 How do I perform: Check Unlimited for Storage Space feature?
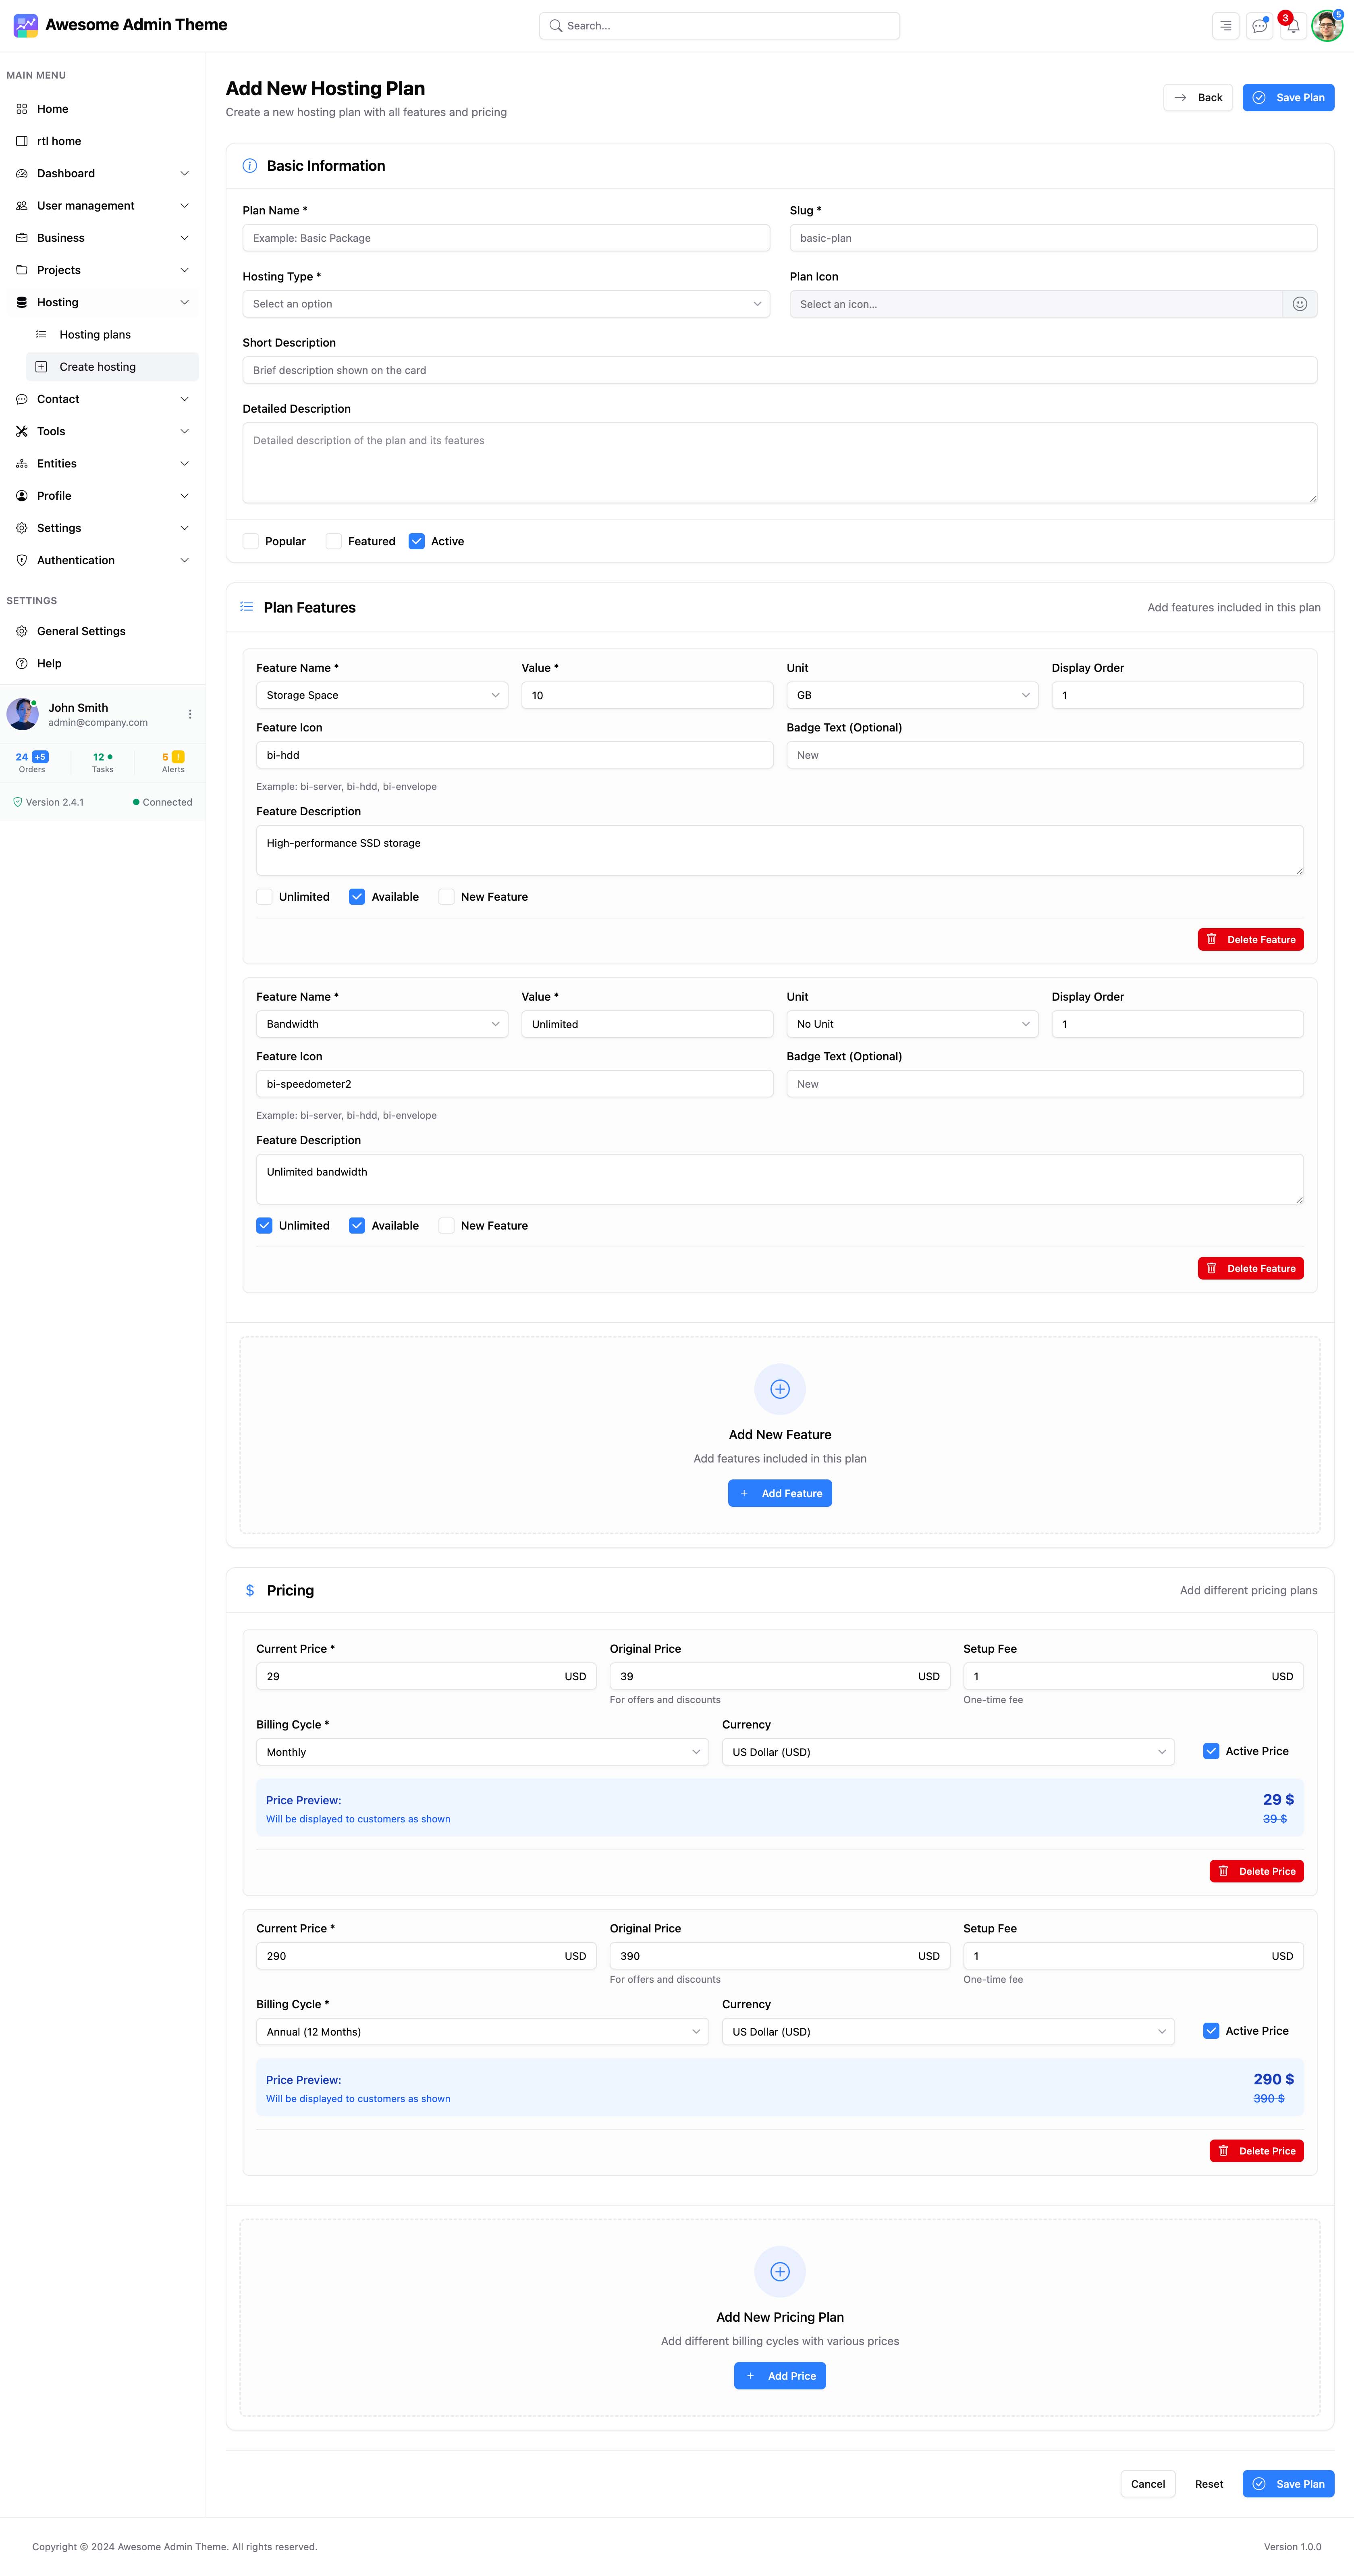coord(264,897)
